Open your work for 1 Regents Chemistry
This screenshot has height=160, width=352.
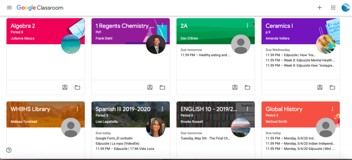click(150, 87)
